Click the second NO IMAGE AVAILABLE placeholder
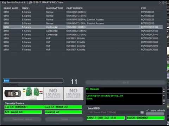The width and height of the screenshot is (169, 126). 74,93
